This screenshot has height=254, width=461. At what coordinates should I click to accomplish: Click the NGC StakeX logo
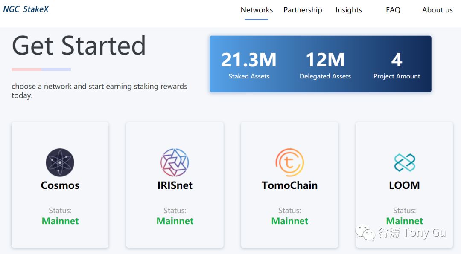click(x=26, y=9)
